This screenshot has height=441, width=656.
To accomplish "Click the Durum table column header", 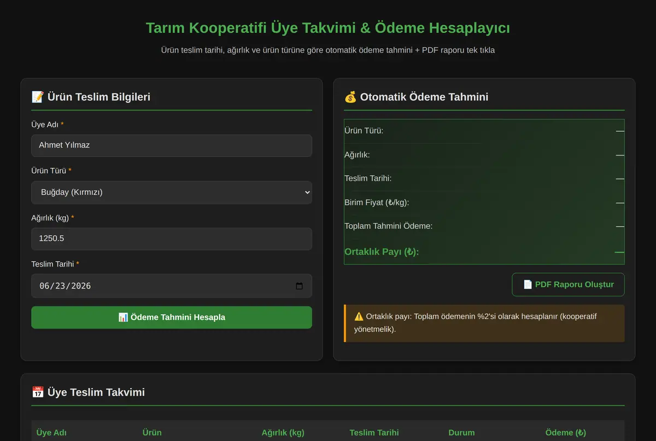I will 461,433.
